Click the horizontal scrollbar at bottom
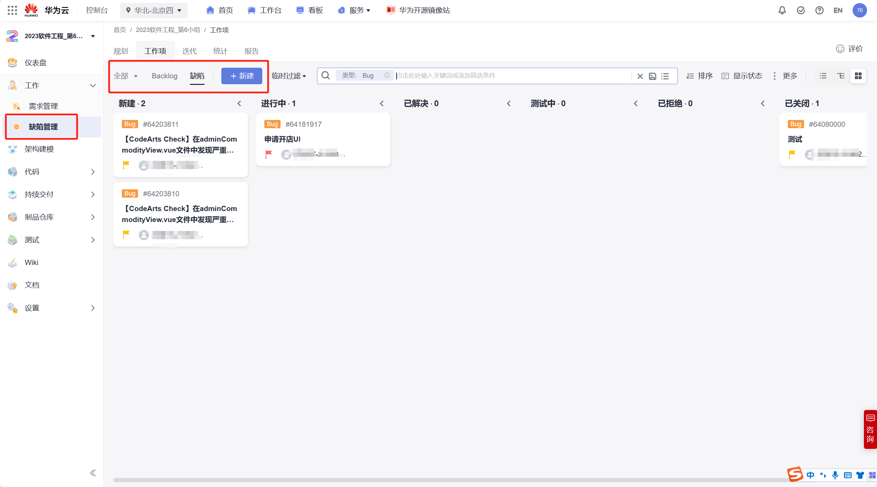This screenshot has height=487, width=877. (447, 480)
